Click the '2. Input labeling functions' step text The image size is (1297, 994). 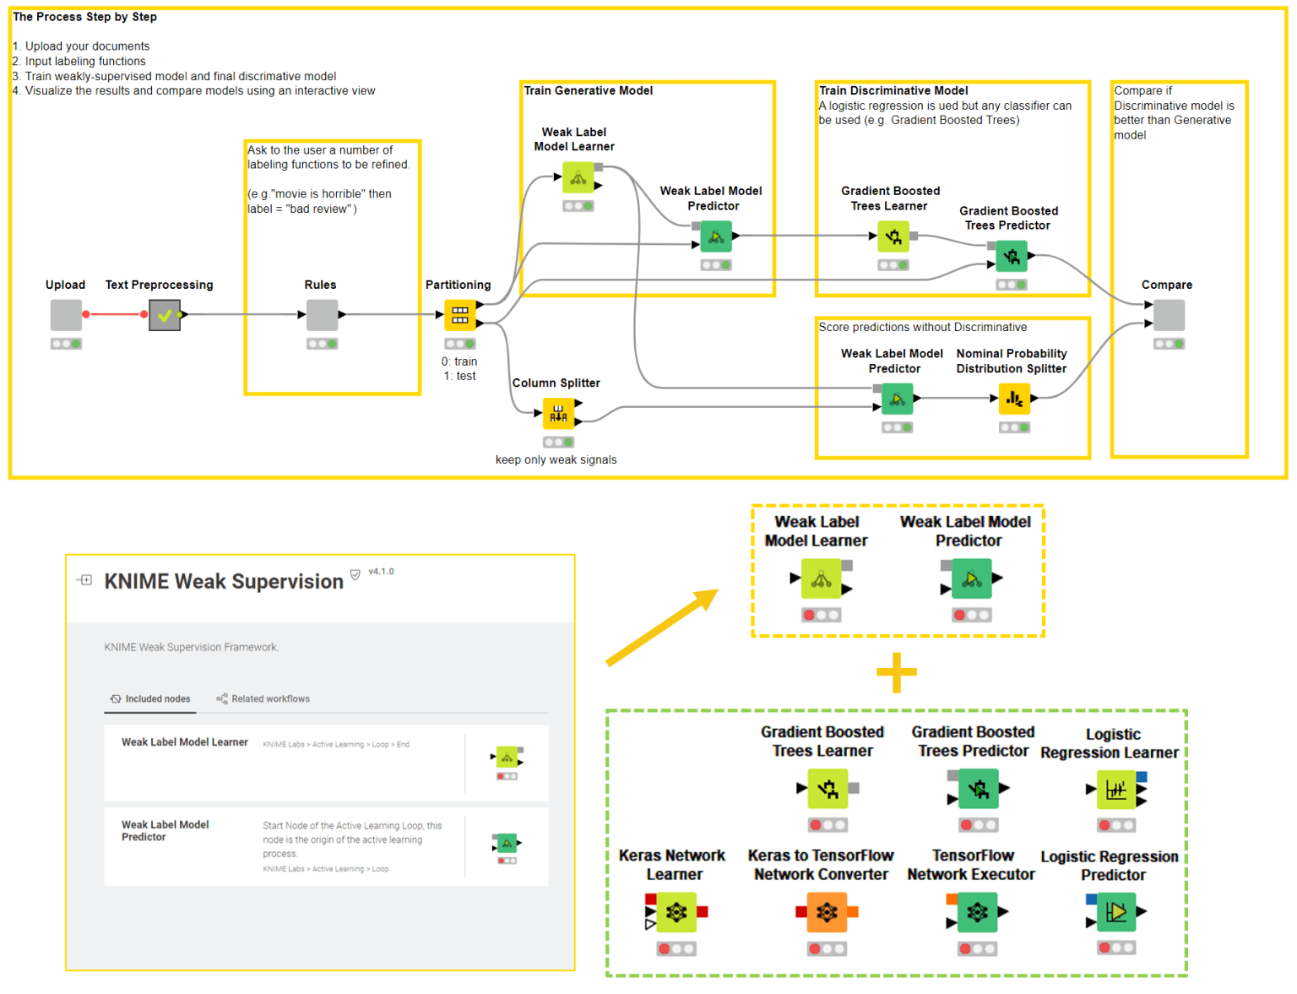point(79,61)
